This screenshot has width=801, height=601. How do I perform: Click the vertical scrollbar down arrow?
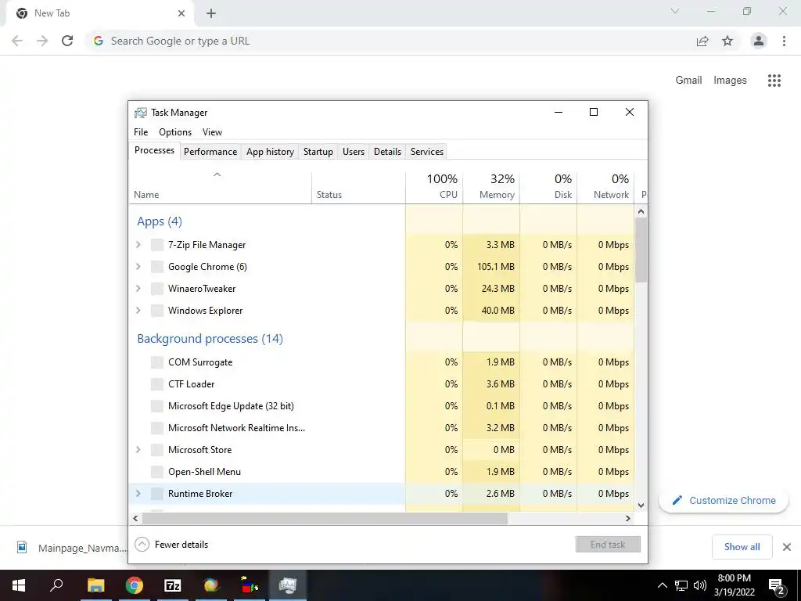[641, 506]
